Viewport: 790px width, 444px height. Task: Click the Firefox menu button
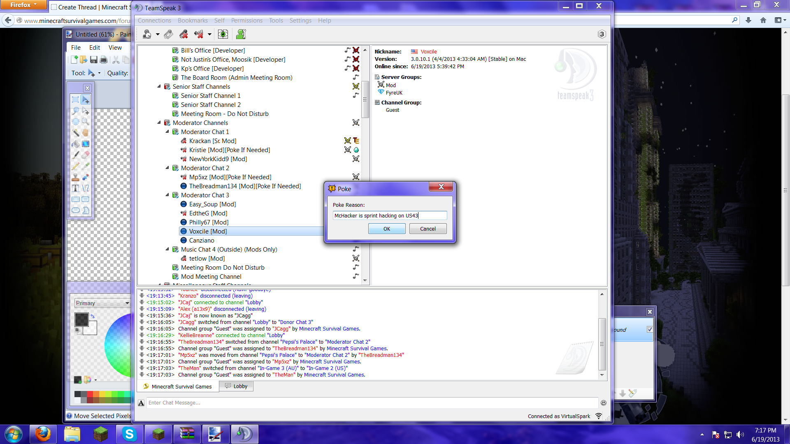tap(23, 5)
